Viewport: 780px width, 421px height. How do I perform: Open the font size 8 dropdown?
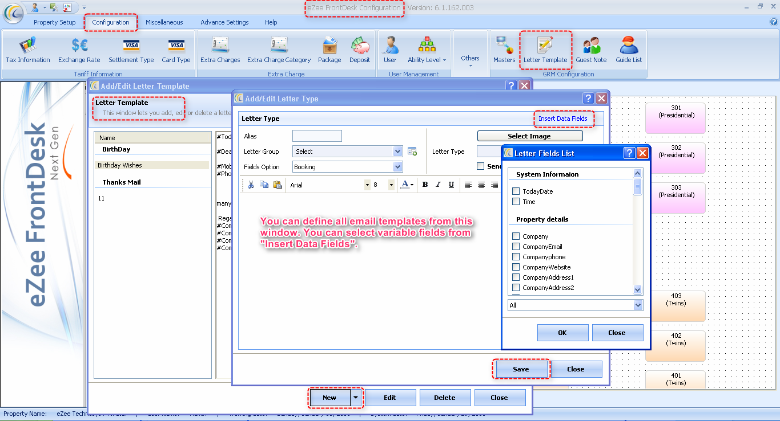(391, 185)
